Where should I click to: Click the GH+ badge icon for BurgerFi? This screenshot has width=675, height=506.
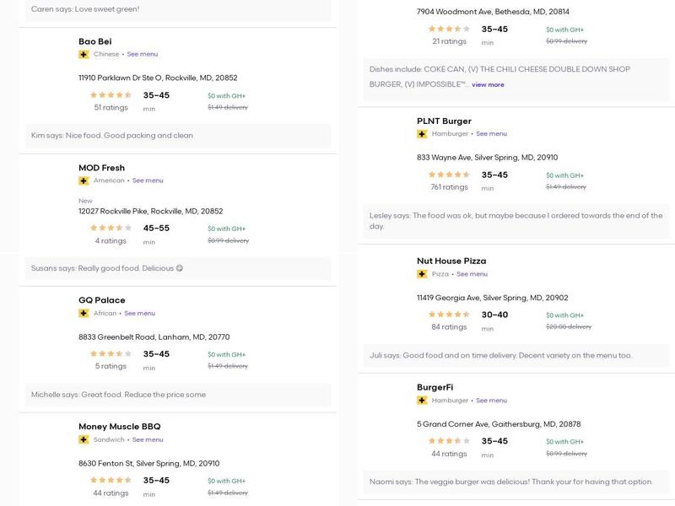point(422,401)
